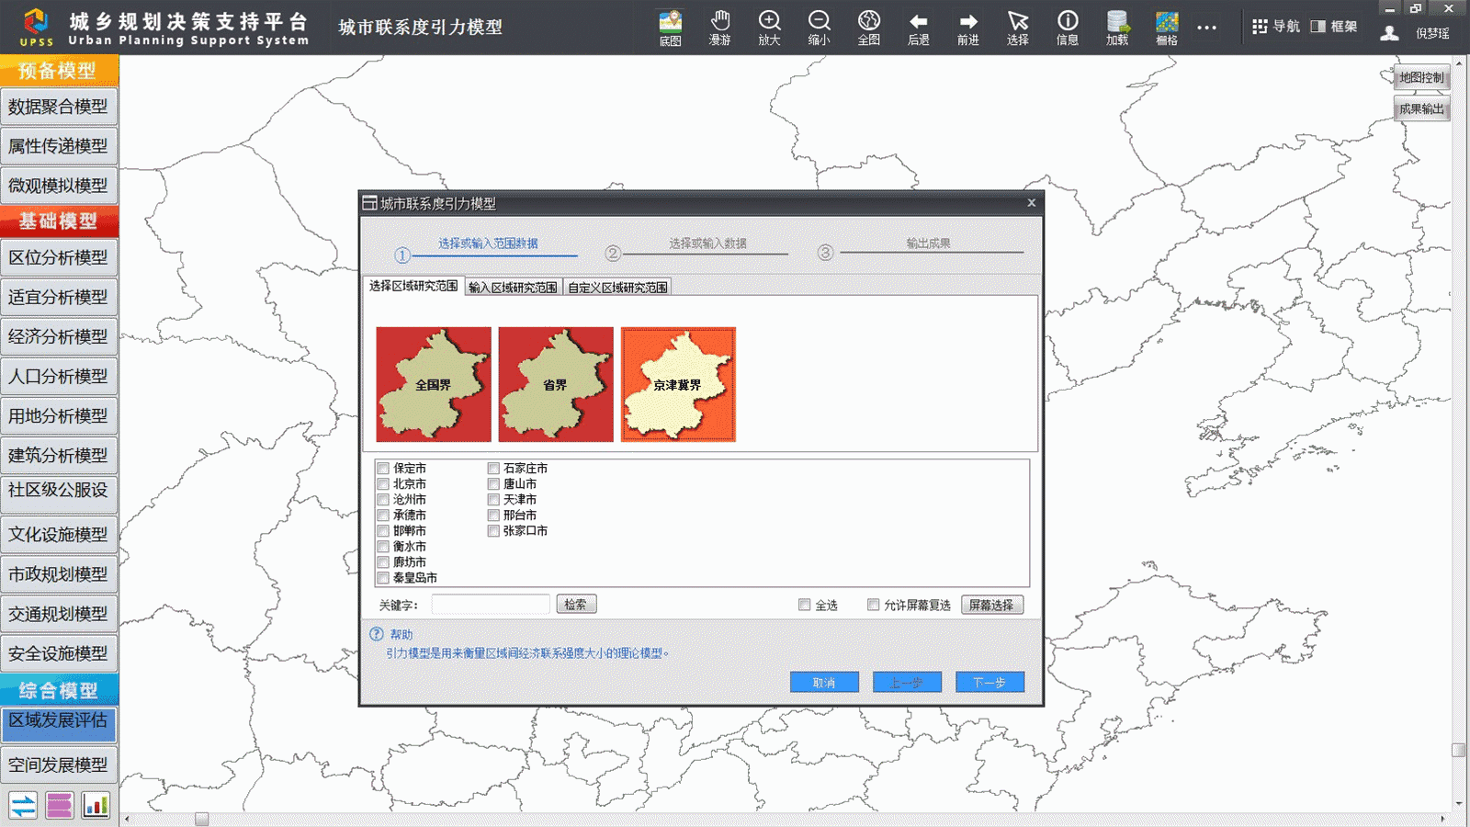Focus the 关键字 keyword input field
The width and height of the screenshot is (1470, 827).
point(491,604)
